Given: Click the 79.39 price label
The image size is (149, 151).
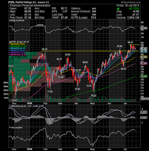Looking at the screenshot, I should pos(11,66).
